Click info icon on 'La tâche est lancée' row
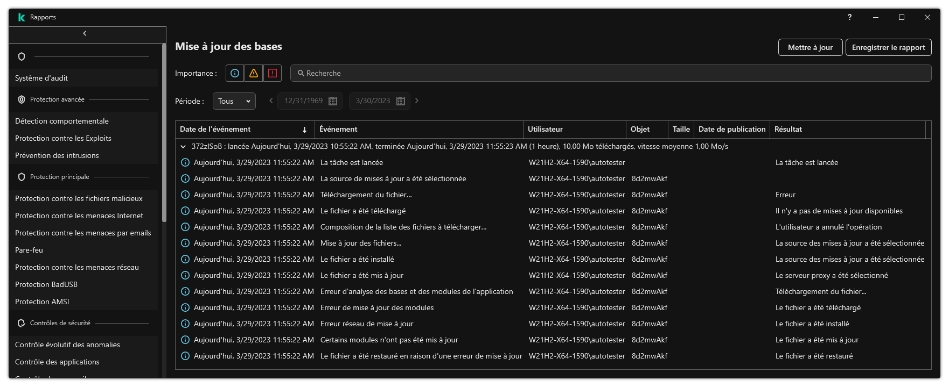 point(185,162)
